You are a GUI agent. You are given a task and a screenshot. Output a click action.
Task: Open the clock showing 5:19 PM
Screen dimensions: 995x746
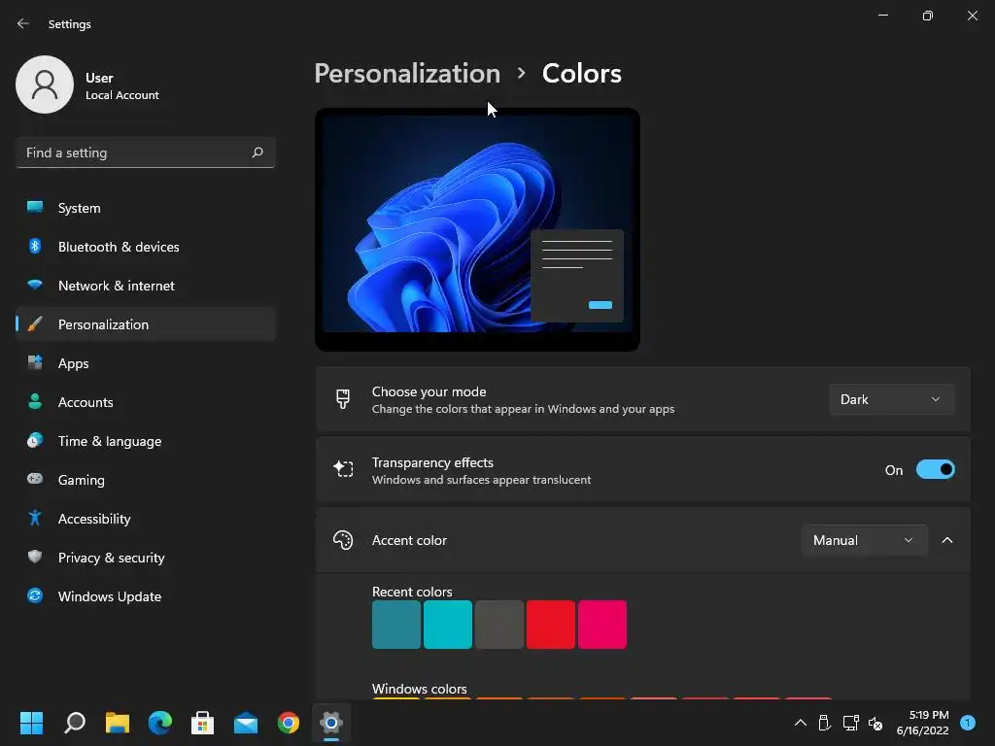923,723
